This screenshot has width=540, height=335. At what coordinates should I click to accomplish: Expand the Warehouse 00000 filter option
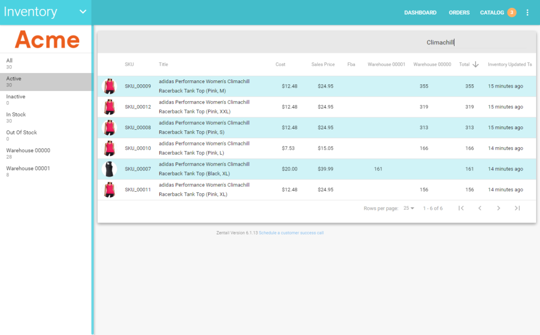45,153
